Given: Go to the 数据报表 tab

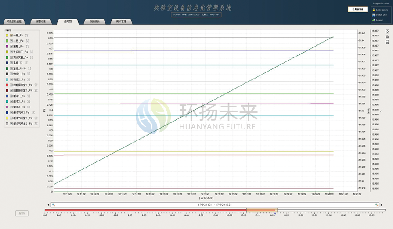Looking at the screenshot, I should 94,21.
